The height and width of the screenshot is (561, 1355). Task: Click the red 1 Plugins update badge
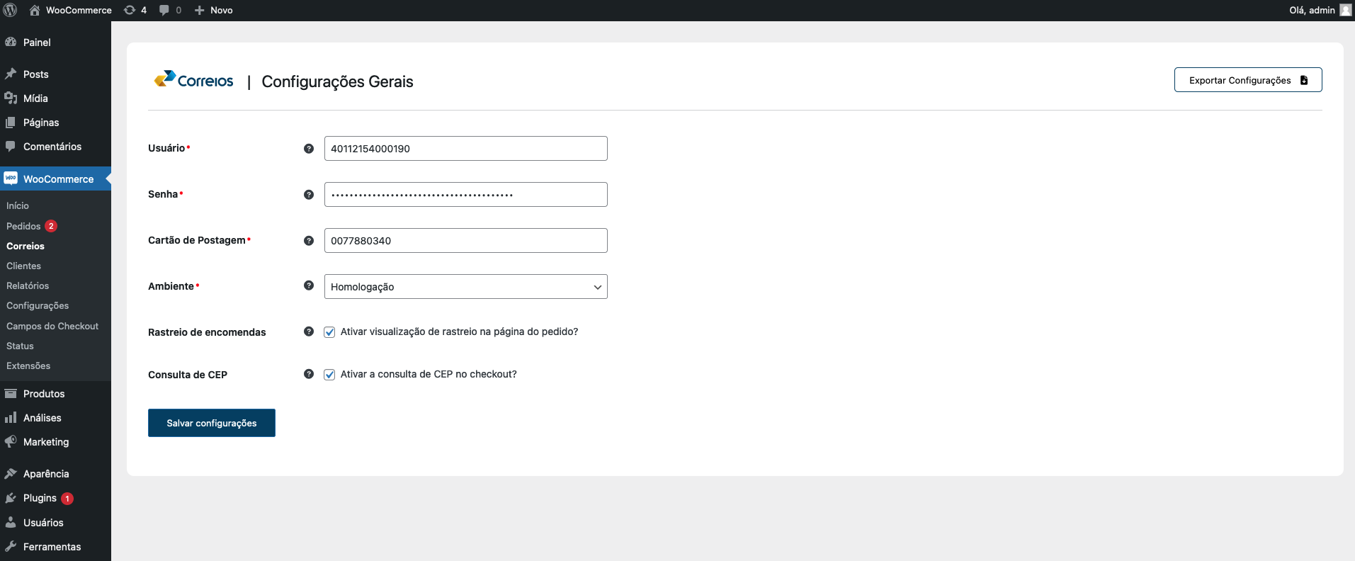coord(67,499)
